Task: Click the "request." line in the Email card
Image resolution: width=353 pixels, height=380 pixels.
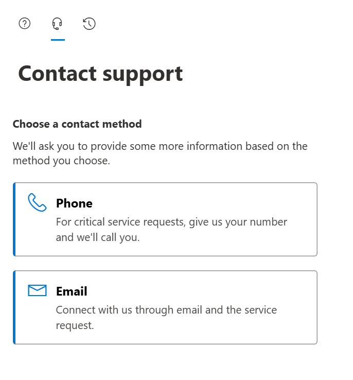Action: pos(75,325)
